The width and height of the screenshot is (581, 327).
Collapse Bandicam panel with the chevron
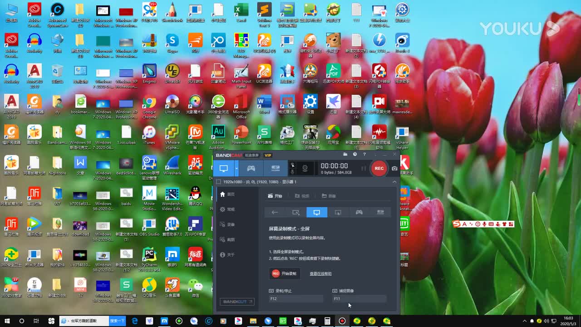pyautogui.click(x=394, y=182)
